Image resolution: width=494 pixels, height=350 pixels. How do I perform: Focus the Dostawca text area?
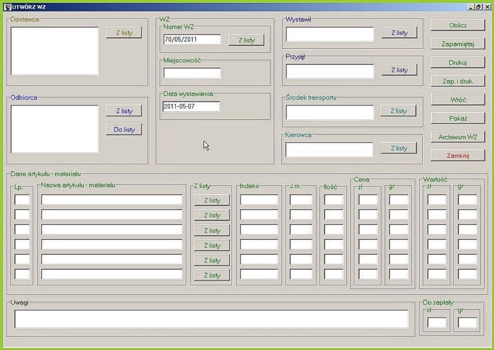(55, 51)
